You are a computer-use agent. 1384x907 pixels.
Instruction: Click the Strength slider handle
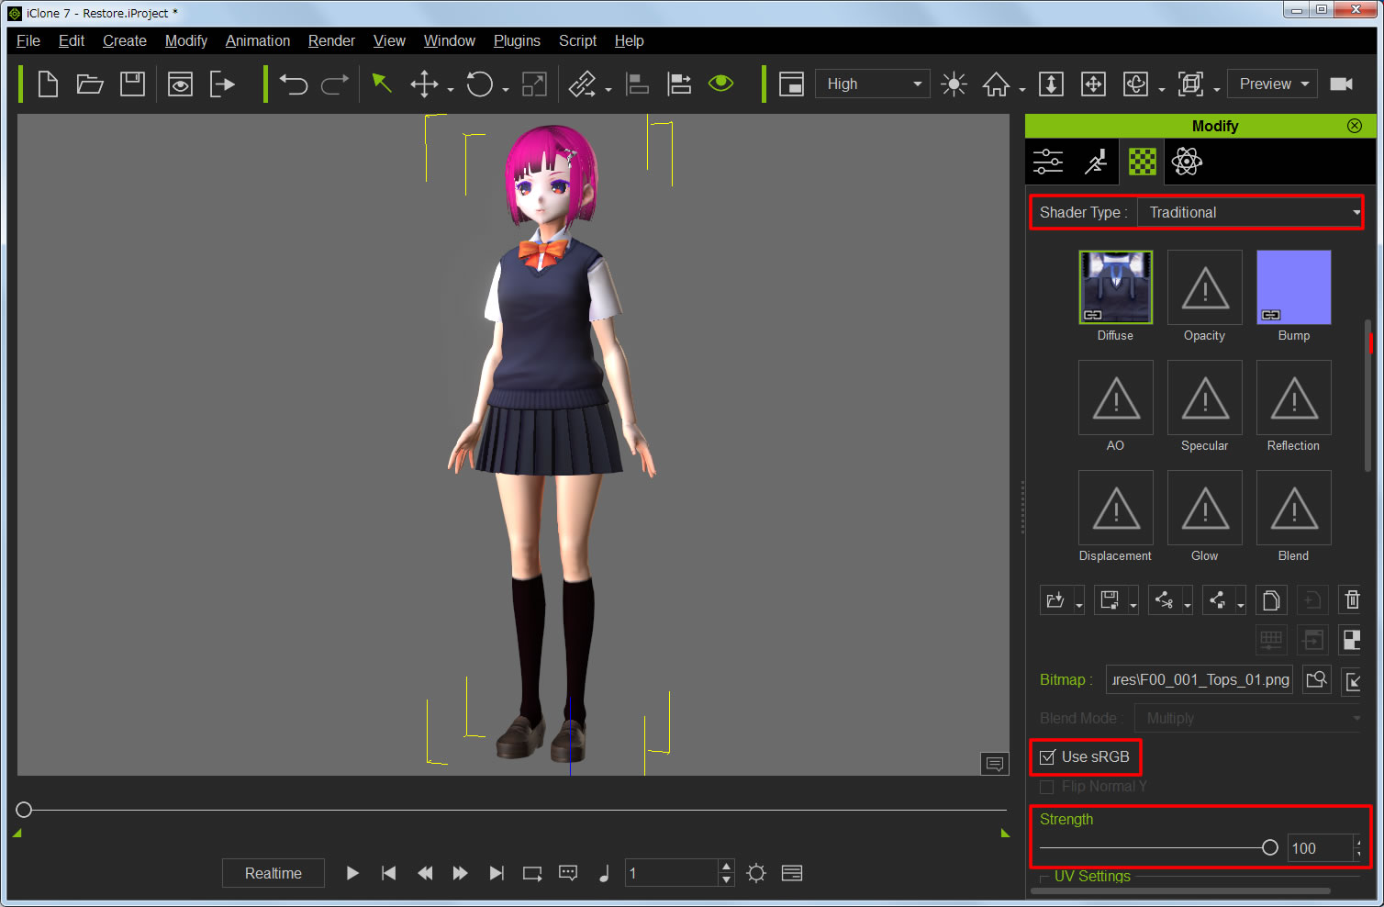1270,847
